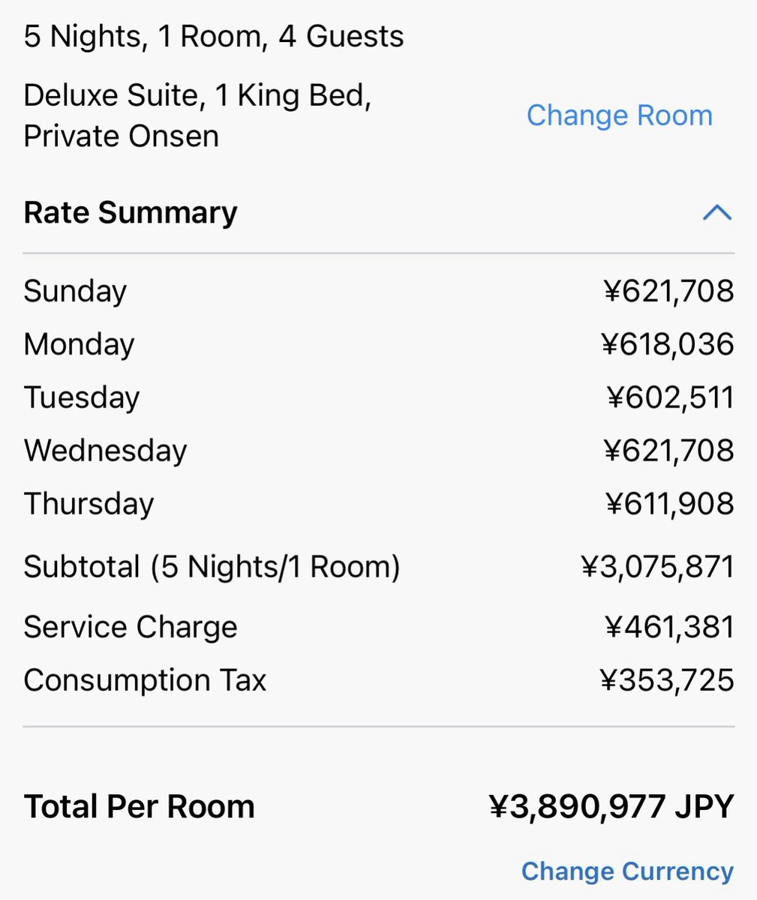Collapse the Rate Summary chevron arrow

coord(716,213)
